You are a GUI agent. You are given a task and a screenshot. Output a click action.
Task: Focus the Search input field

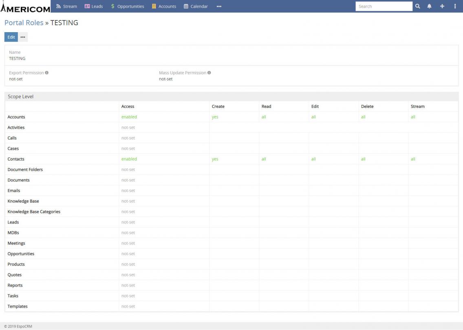(384, 6)
